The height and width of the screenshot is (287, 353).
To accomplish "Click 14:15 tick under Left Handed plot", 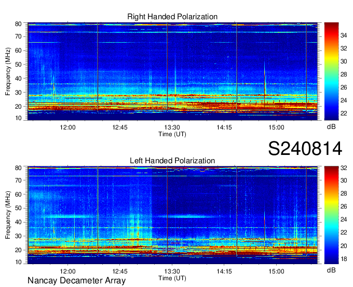I will click(224, 271).
